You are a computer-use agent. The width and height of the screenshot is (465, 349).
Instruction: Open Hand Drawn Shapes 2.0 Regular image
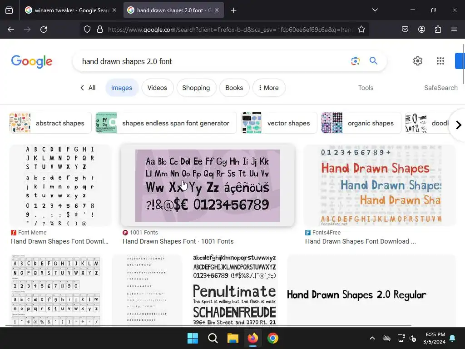(x=371, y=290)
